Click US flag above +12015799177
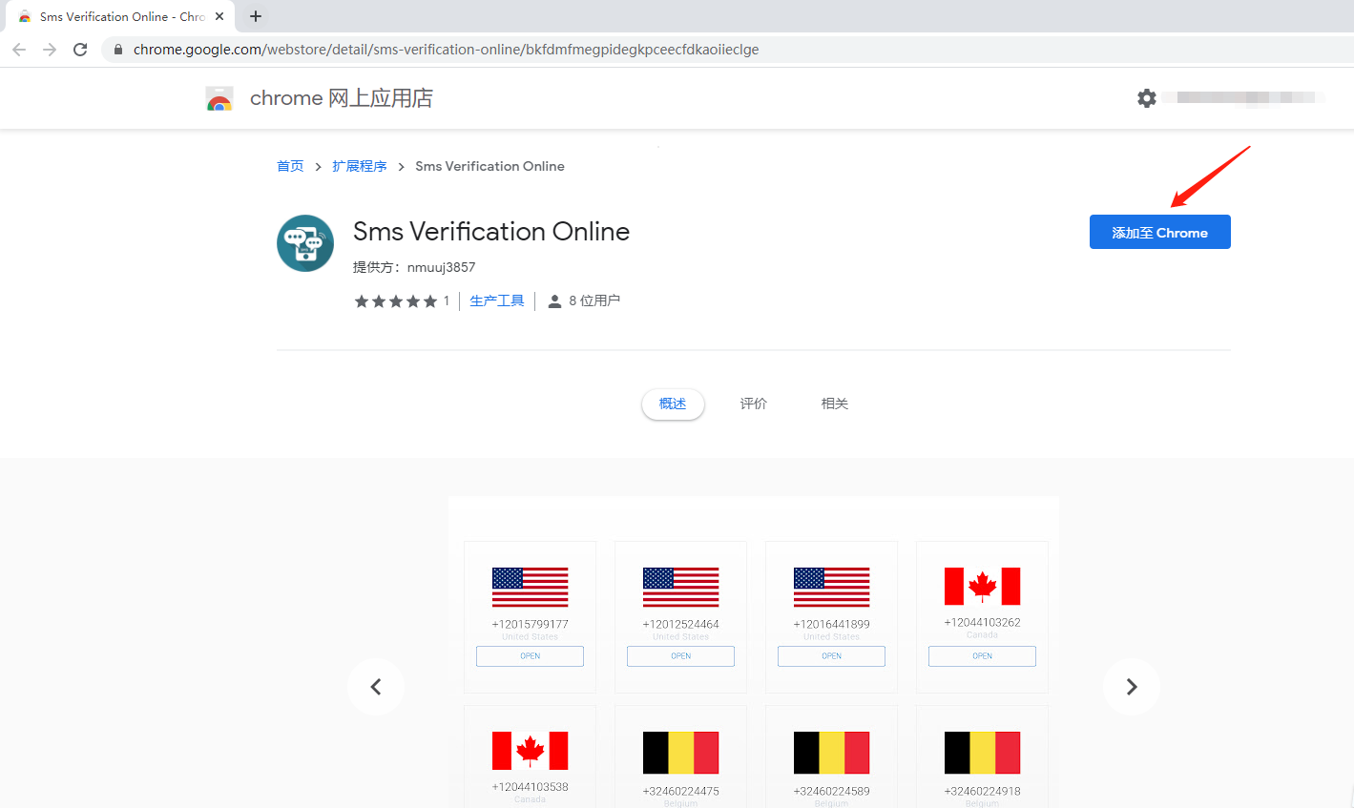 coord(531,587)
